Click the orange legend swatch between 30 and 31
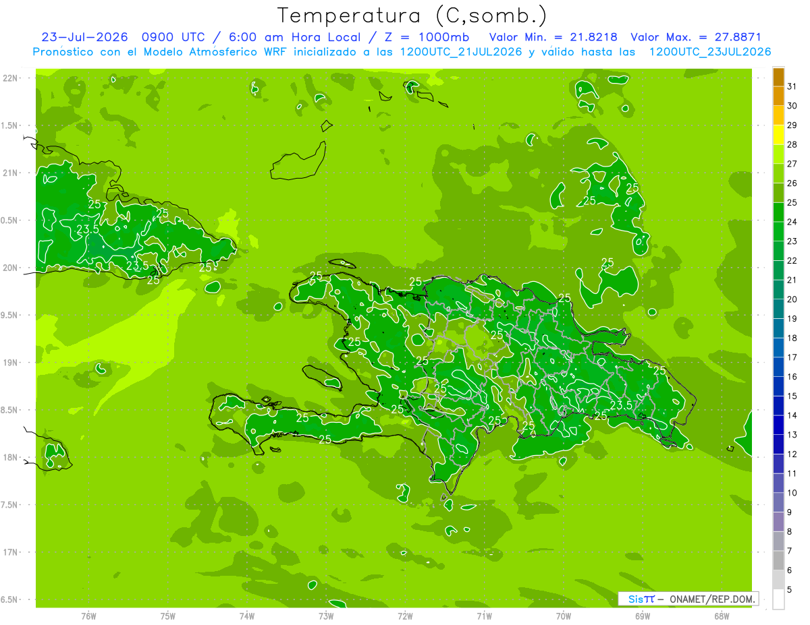Screen dimensions: 810x625 pyautogui.click(x=778, y=96)
